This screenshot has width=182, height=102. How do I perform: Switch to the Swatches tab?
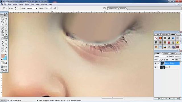click(165, 34)
